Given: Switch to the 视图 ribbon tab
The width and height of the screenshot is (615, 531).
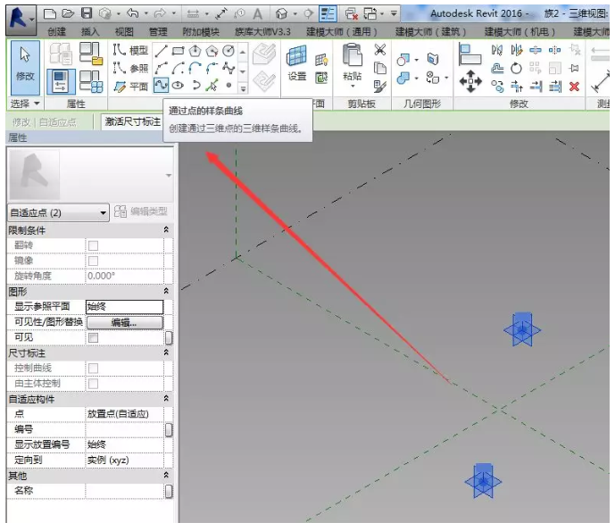Looking at the screenshot, I should click(x=124, y=31).
